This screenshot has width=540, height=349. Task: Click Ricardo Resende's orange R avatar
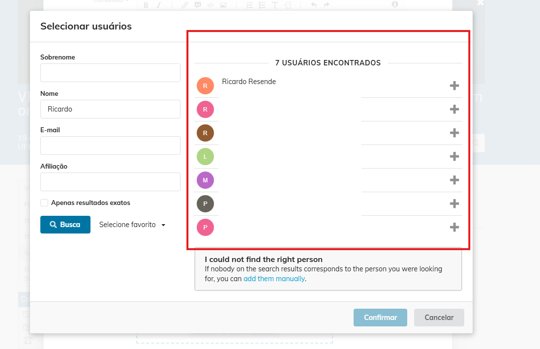point(205,86)
